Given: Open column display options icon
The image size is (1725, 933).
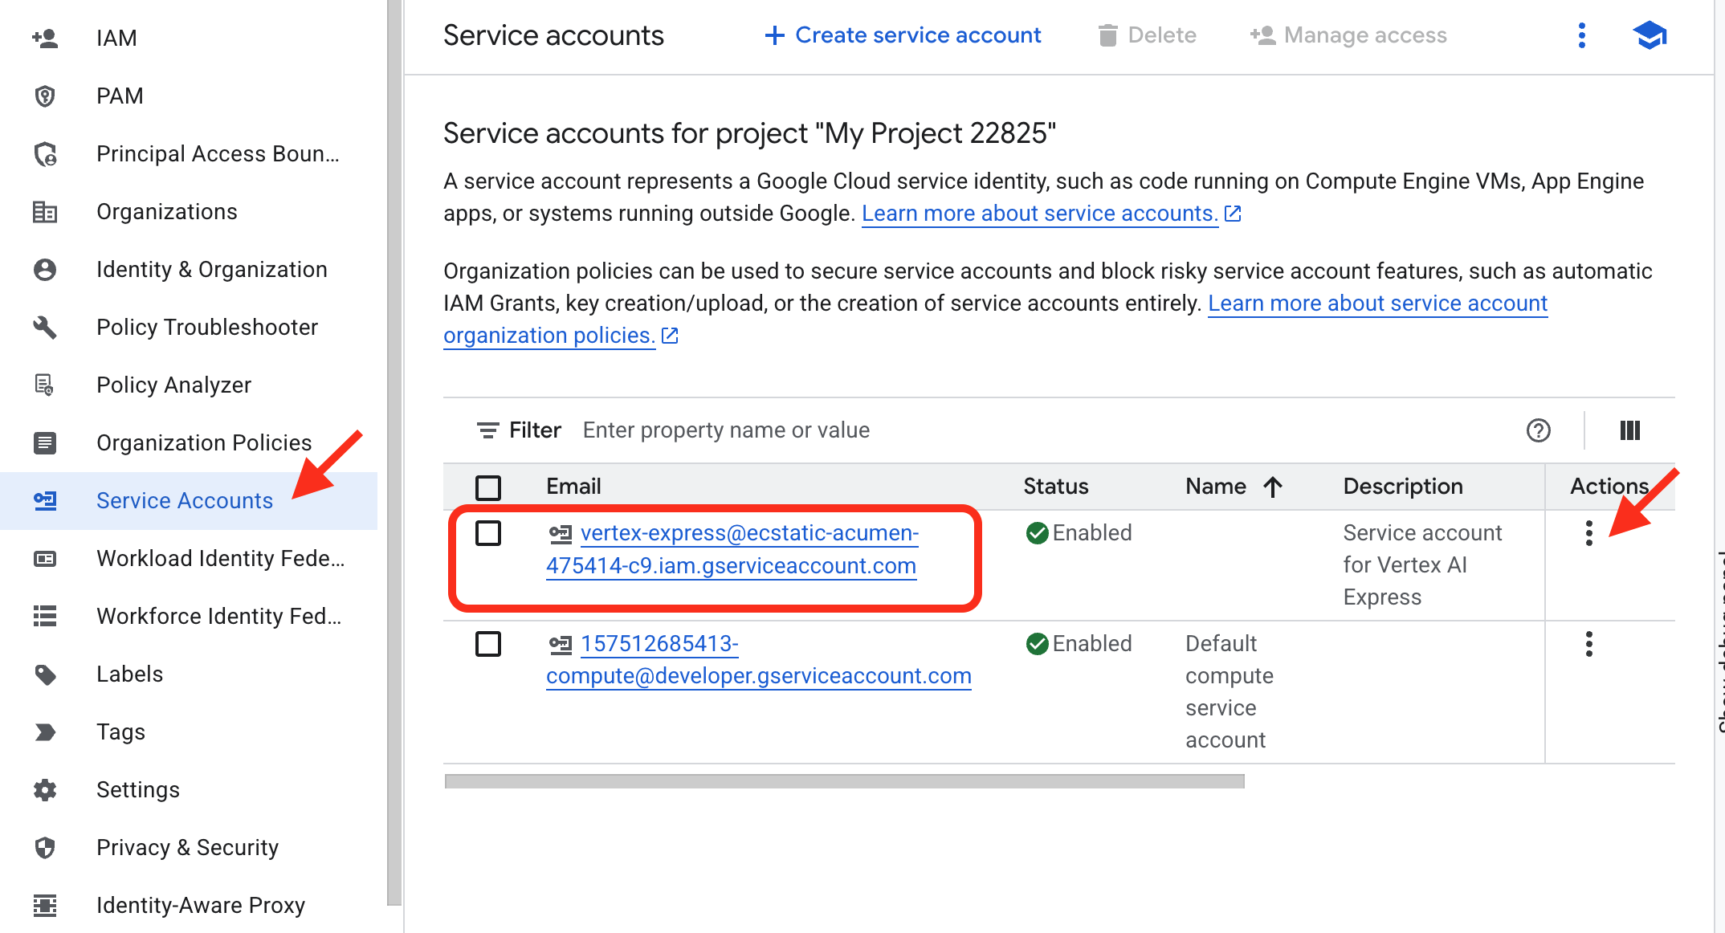Looking at the screenshot, I should (1629, 430).
